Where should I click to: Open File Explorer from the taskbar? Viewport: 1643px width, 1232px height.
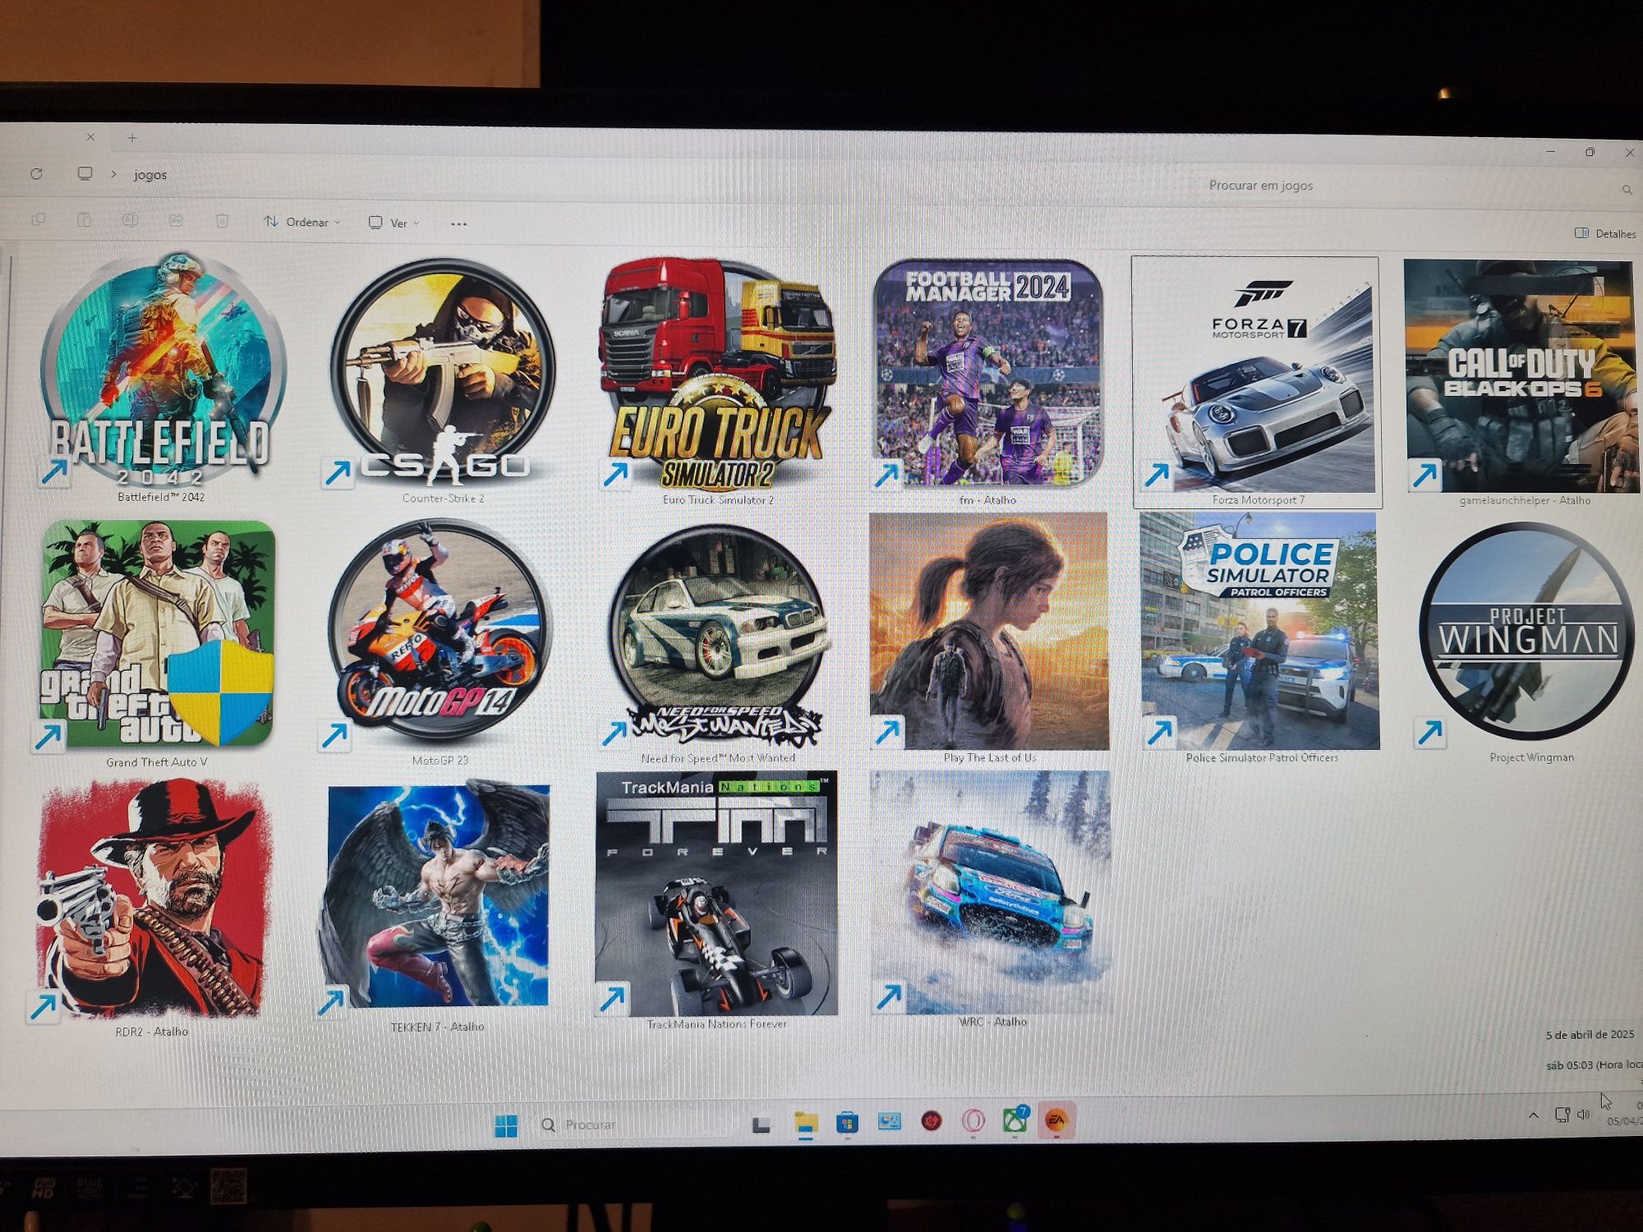point(806,1124)
